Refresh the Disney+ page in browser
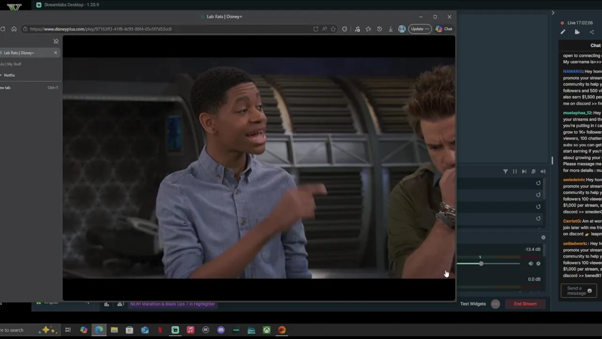 point(3,29)
